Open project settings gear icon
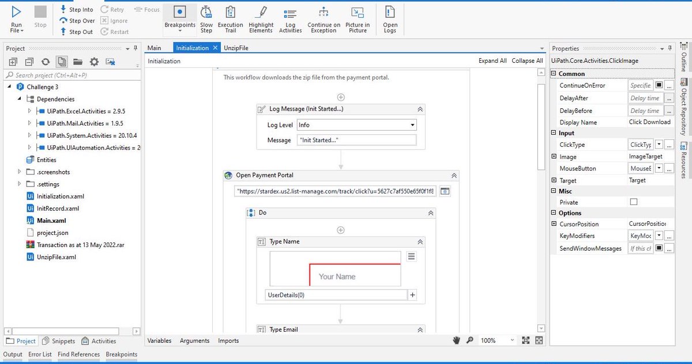This screenshot has width=692, height=364. point(93,62)
